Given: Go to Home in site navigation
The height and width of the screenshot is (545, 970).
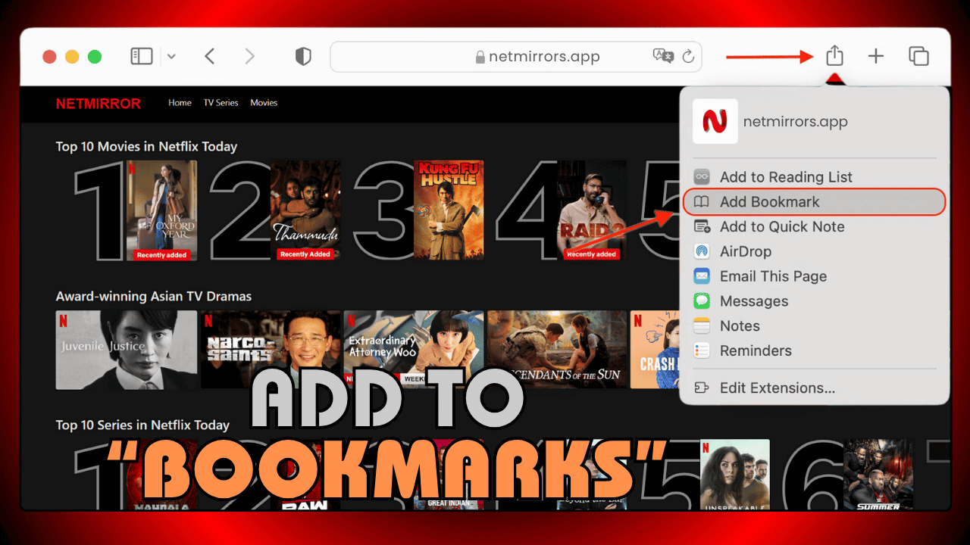Looking at the screenshot, I should click(x=180, y=103).
